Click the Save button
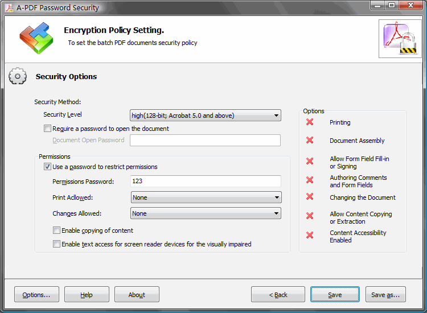Viewport: 427px width, 313px height. click(335, 294)
